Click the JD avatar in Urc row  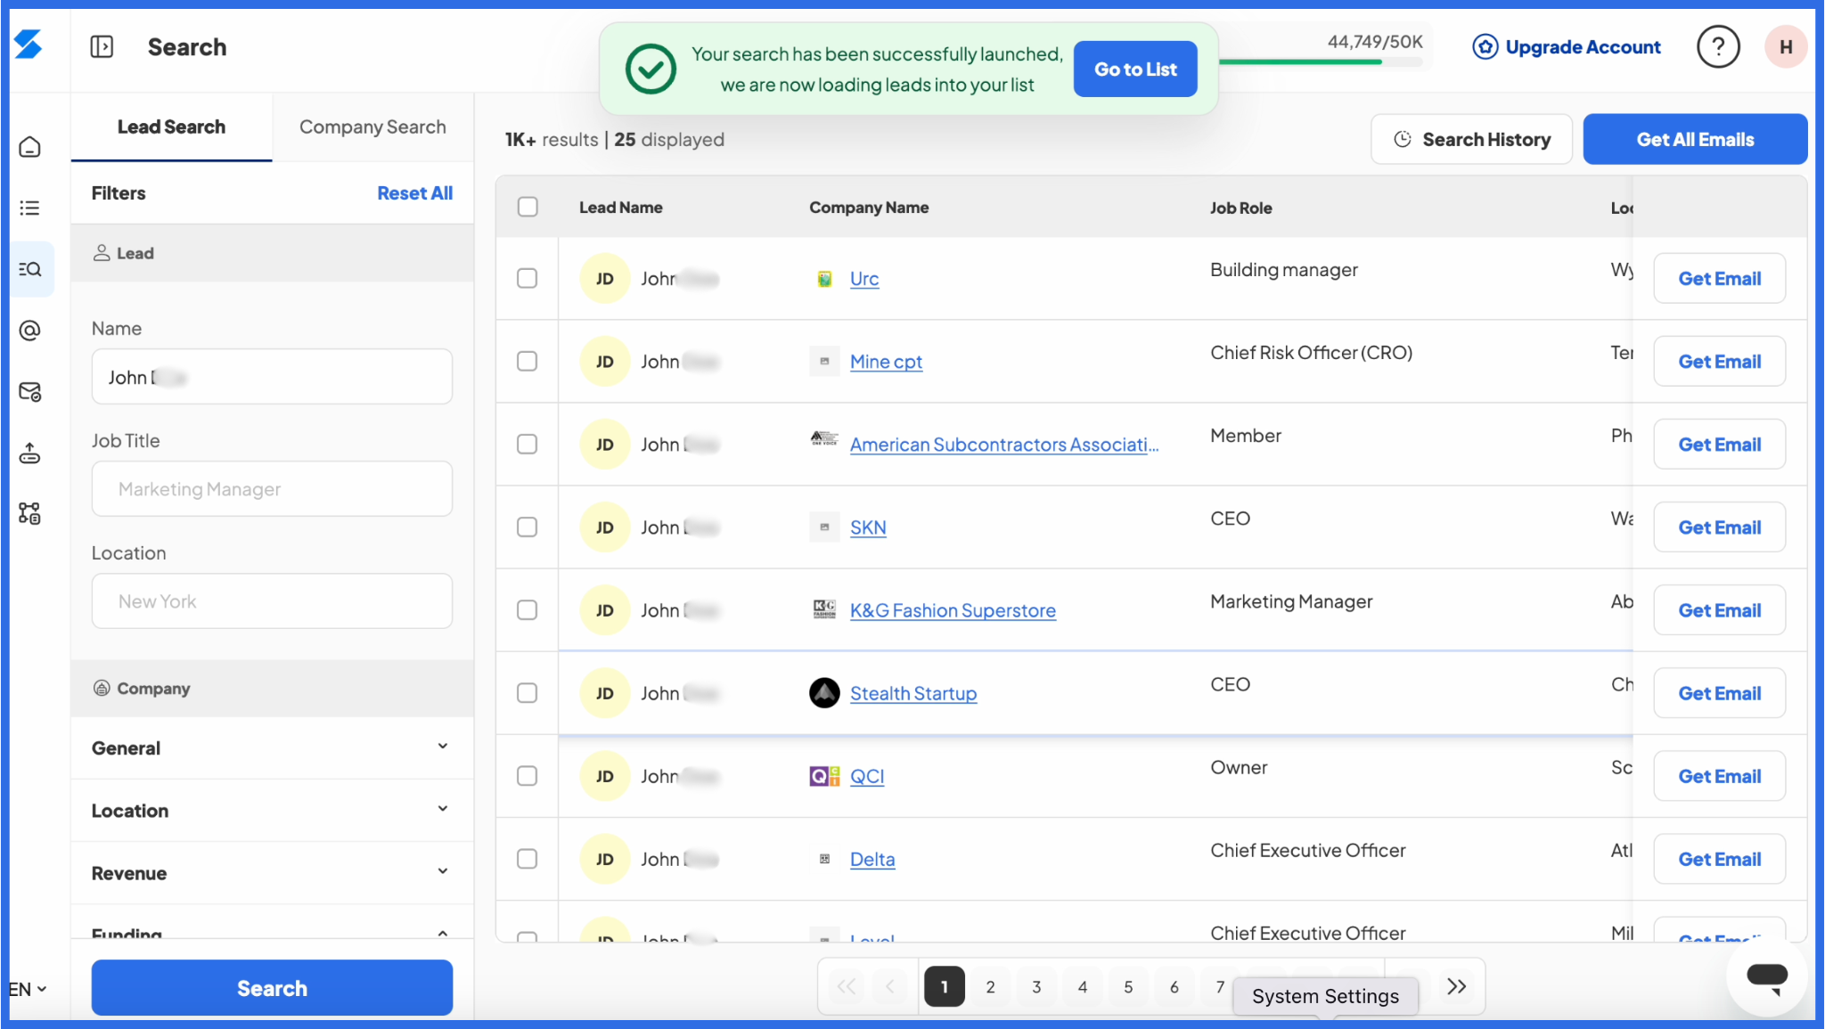click(x=604, y=279)
